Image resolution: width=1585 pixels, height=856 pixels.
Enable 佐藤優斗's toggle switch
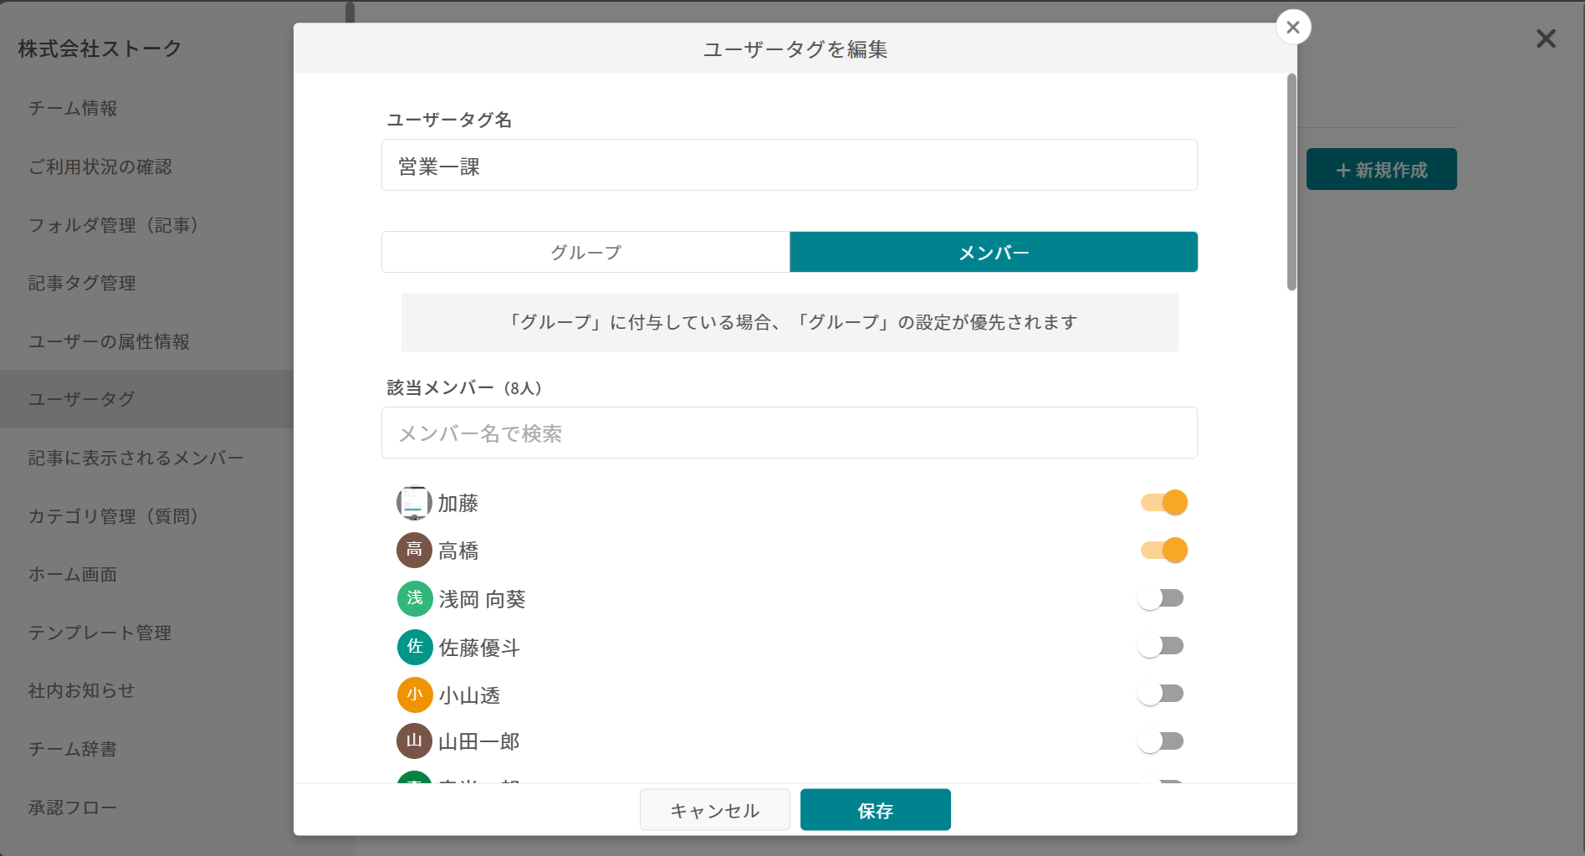tap(1162, 645)
